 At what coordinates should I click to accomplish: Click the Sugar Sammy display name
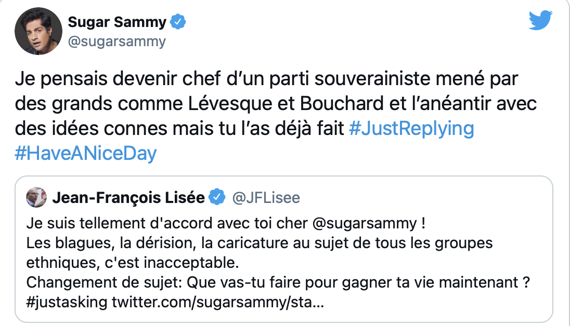point(118,22)
